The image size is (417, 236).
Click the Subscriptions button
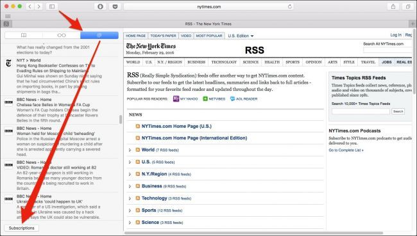22,228
